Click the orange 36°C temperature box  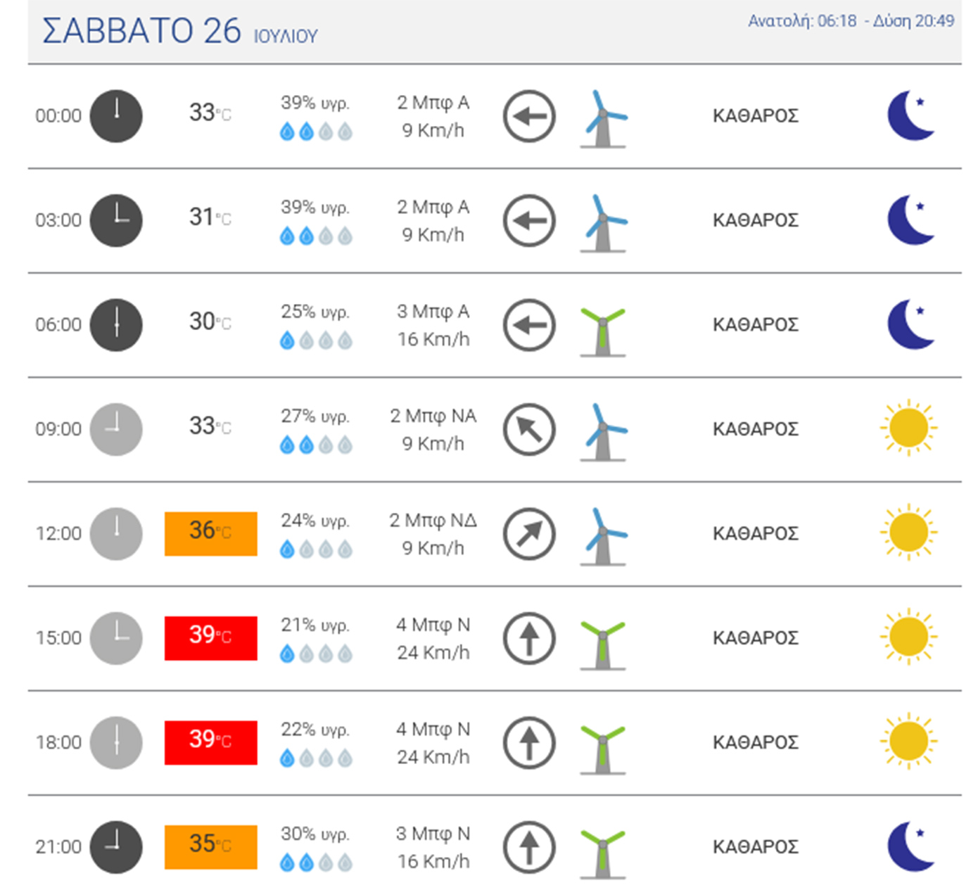point(210,534)
